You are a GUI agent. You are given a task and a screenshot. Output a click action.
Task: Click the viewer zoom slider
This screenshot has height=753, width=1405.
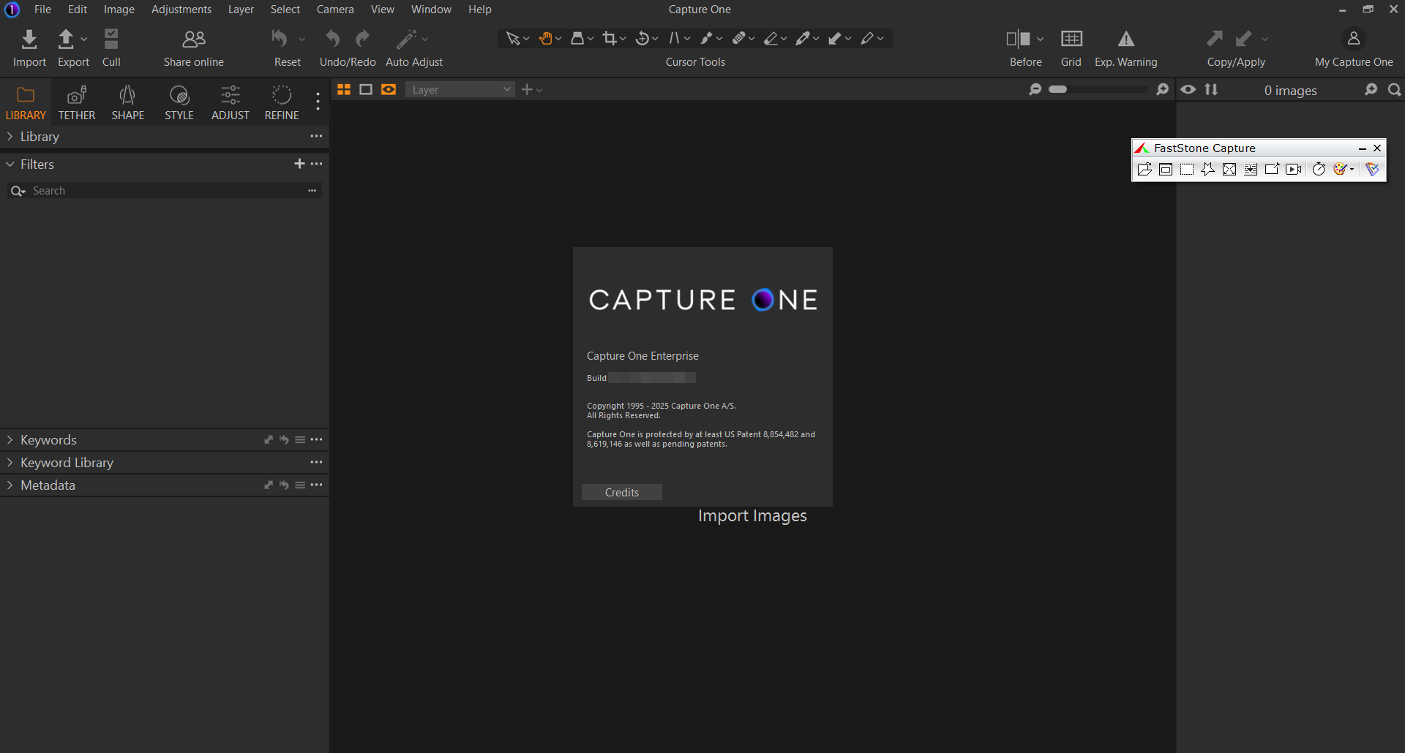coord(1098,89)
